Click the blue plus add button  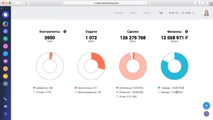(206, 106)
